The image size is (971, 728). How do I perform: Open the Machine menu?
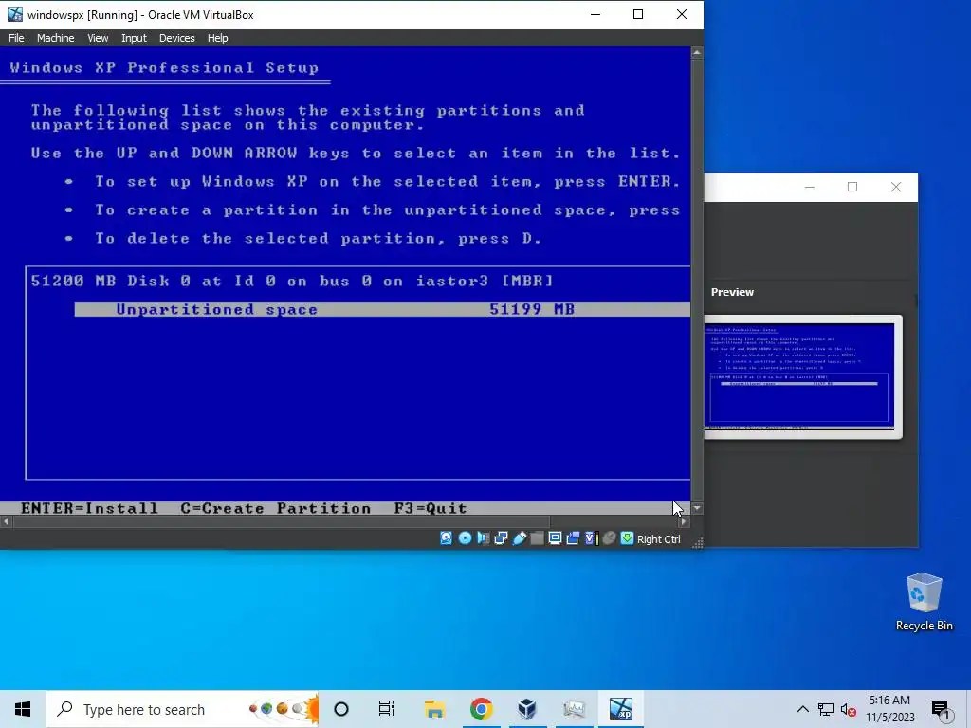(x=55, y=38)
